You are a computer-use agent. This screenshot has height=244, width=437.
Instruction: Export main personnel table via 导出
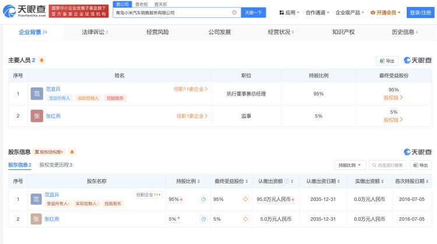pos(387,61)
